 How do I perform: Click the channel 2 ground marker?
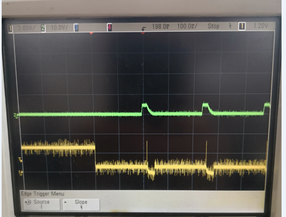pyautogui.click(x=16, y=116)
